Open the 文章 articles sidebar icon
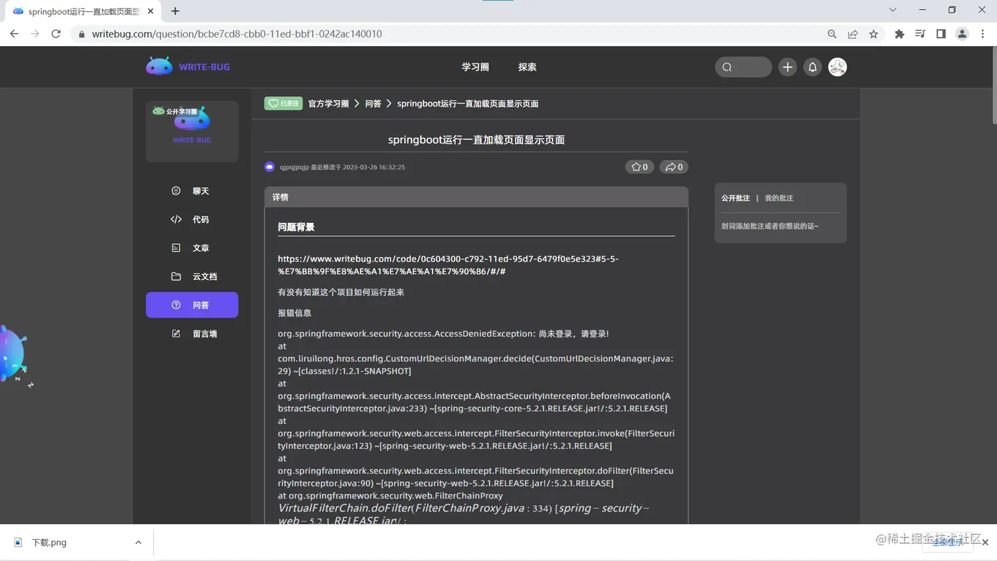Screen dimensions: 997x561 175,247
